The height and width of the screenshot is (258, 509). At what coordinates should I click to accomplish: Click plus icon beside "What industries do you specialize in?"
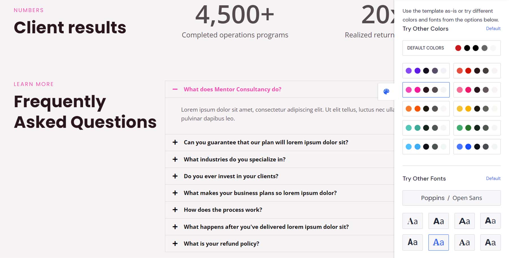coord(175,159)
